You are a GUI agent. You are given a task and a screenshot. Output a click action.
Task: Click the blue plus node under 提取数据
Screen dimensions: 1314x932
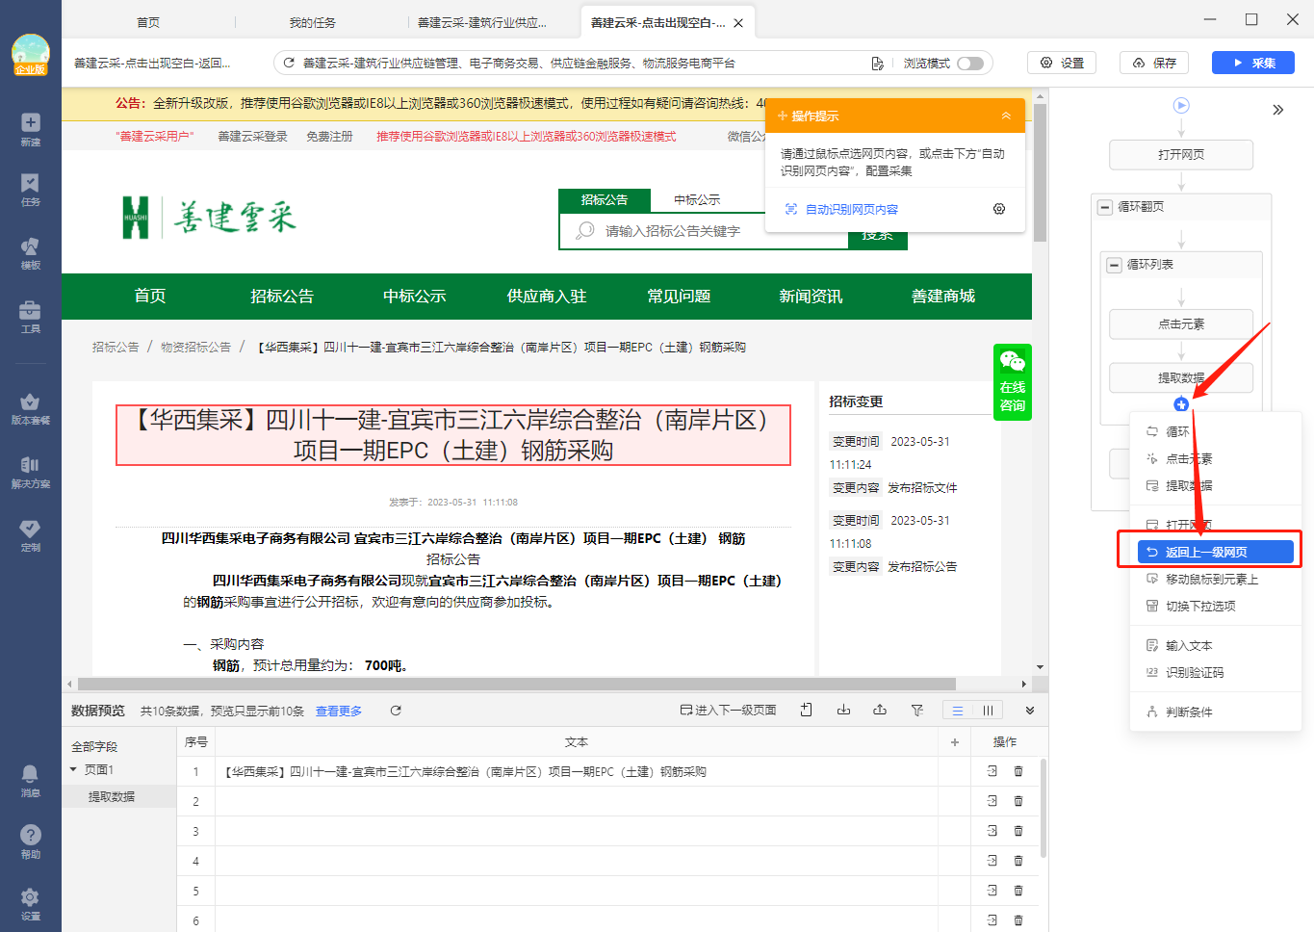(1181, 404)
